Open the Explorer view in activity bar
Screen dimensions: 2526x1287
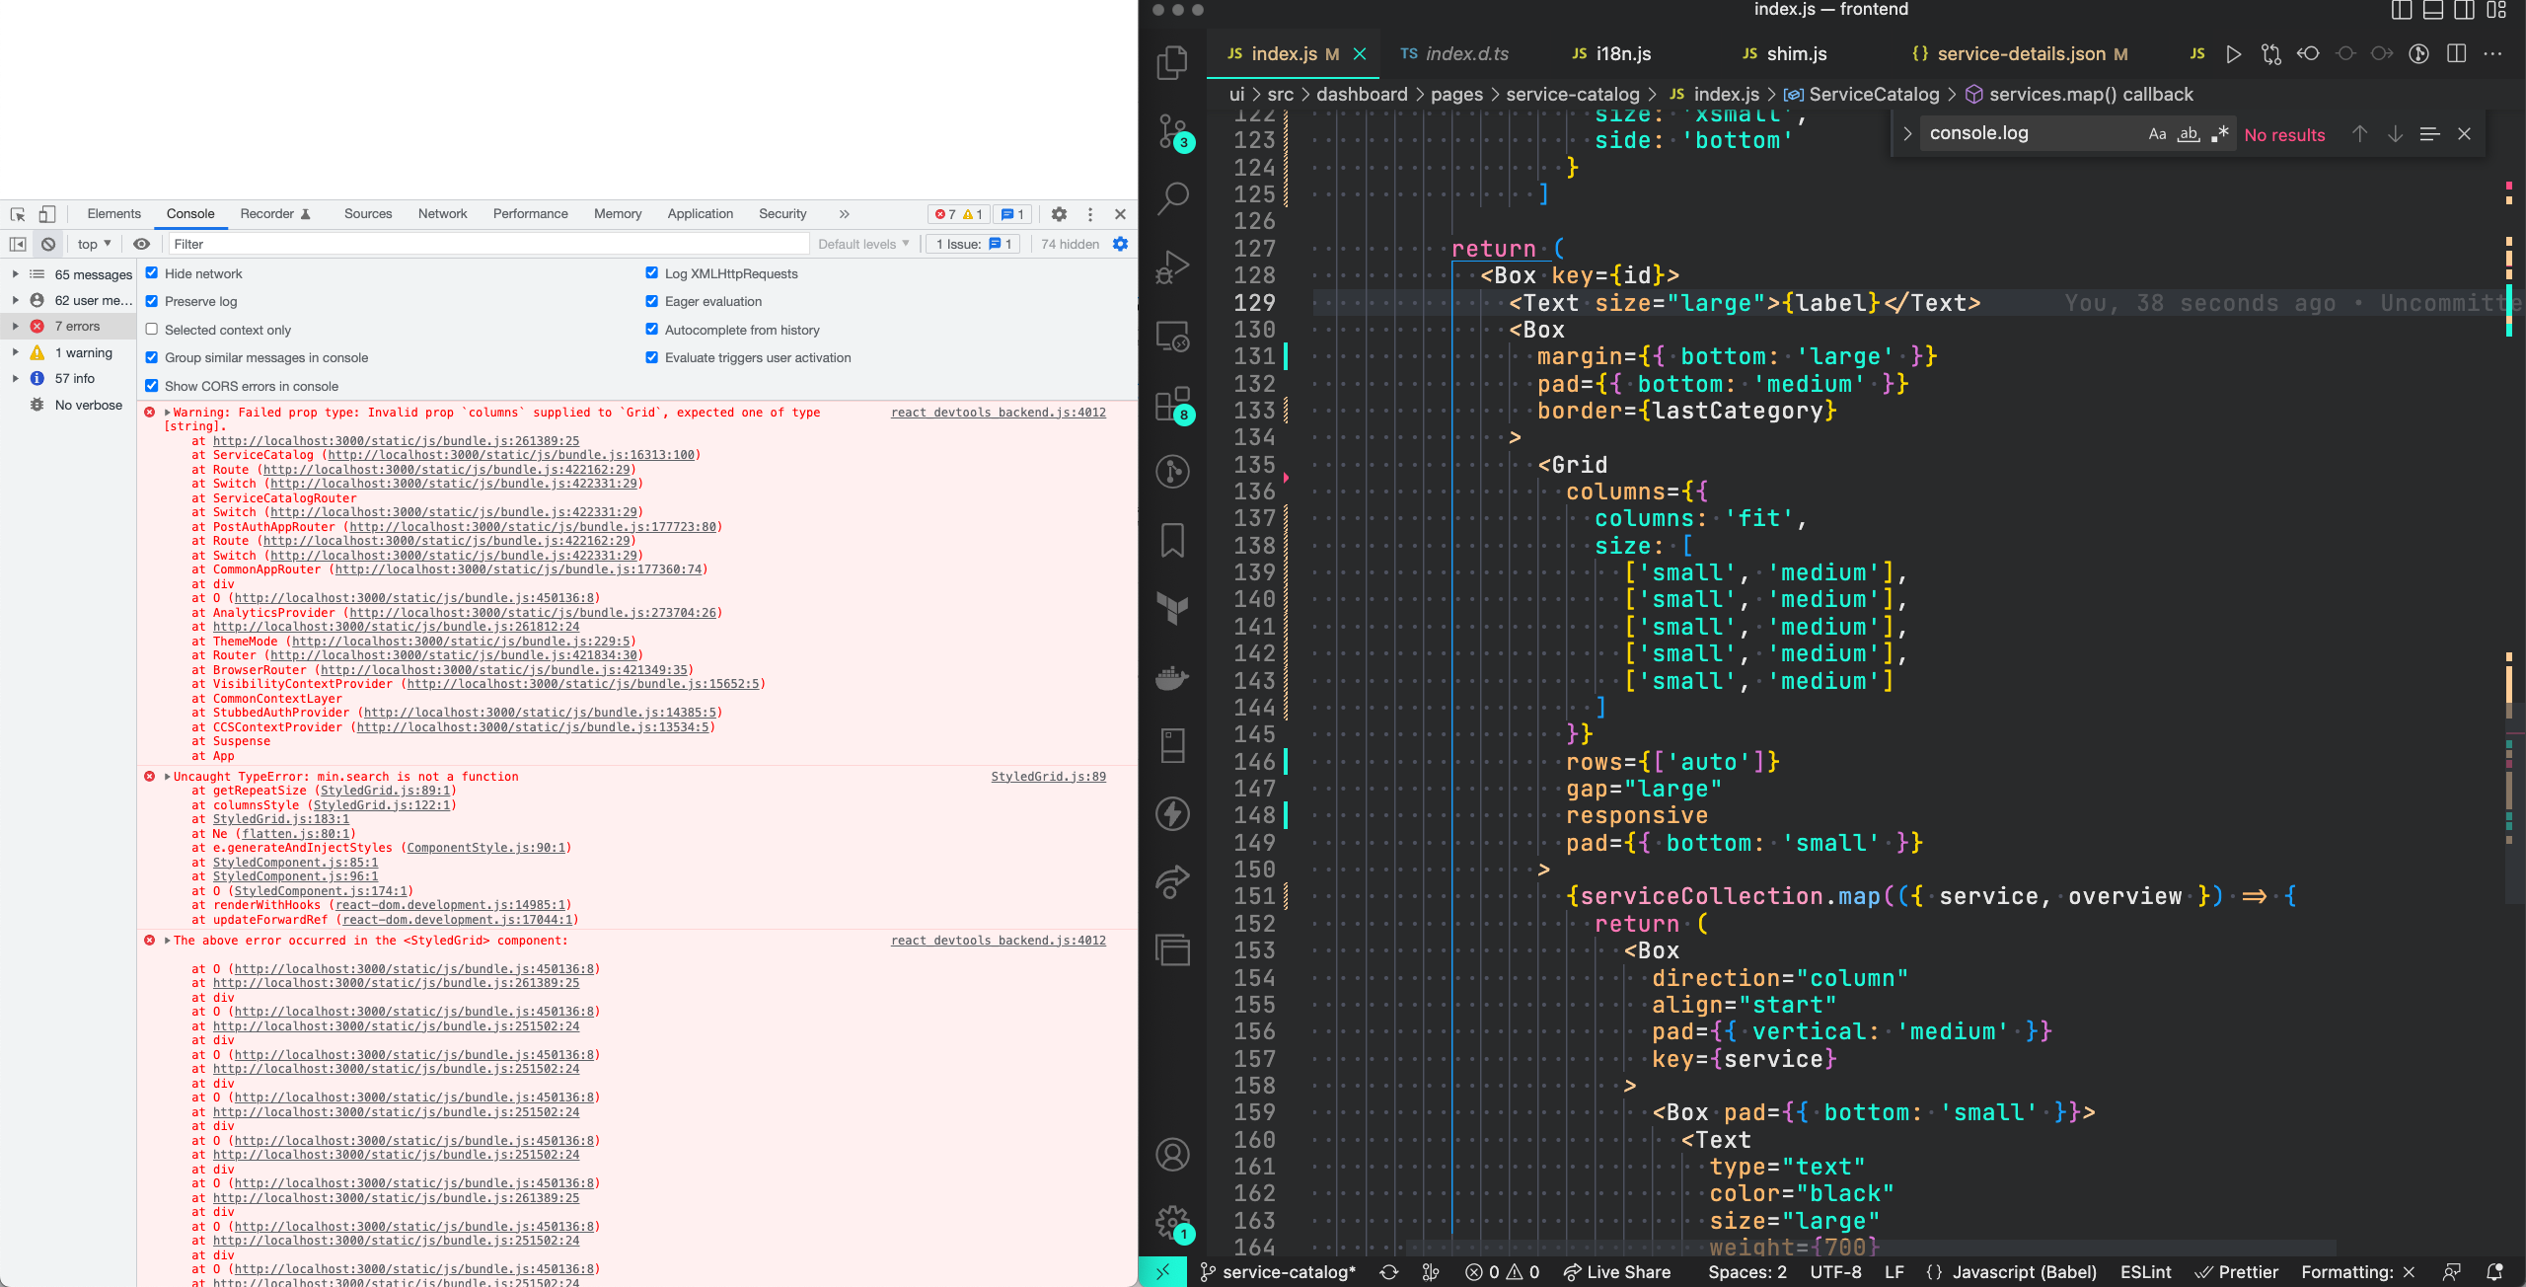click(x=1172, y=63)
